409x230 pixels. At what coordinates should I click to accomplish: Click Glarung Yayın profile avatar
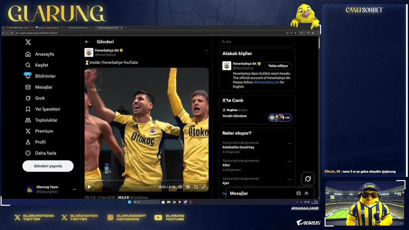click(30, 189)
